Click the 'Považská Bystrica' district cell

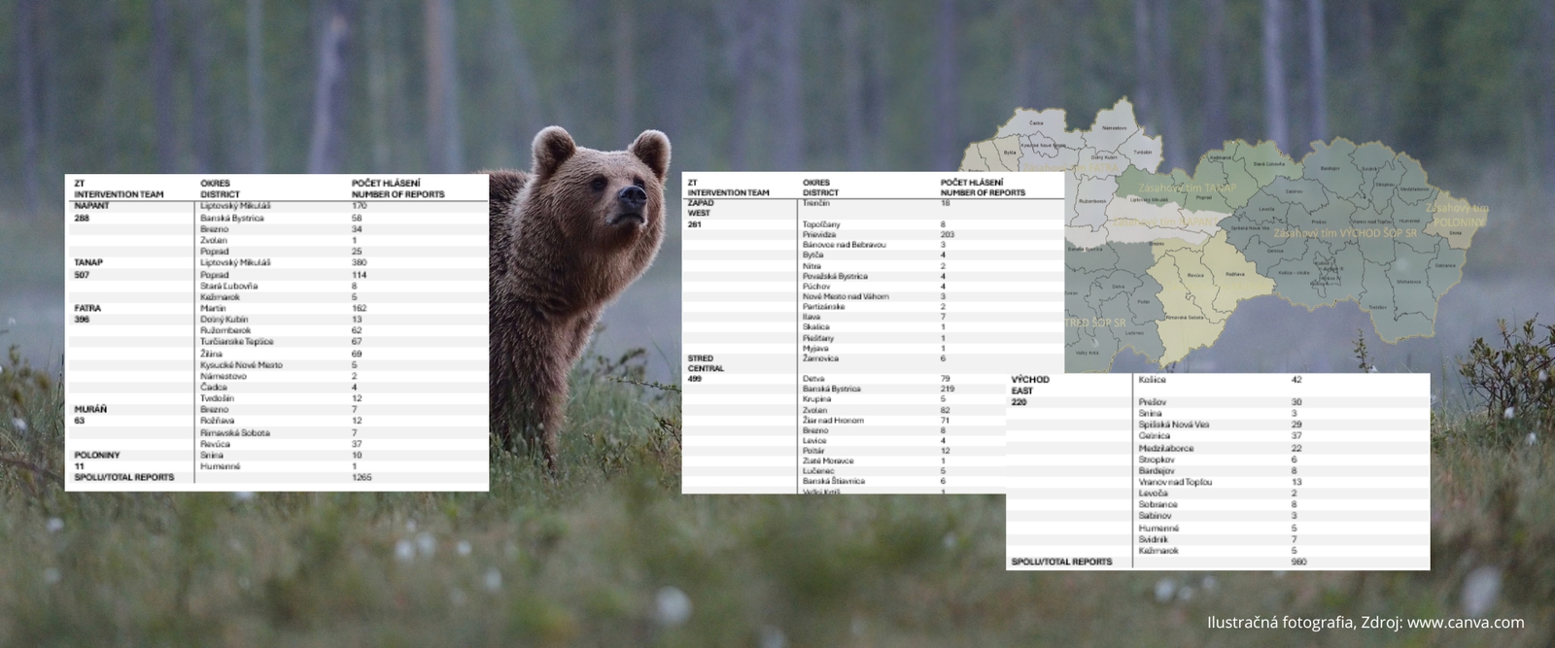835,276
